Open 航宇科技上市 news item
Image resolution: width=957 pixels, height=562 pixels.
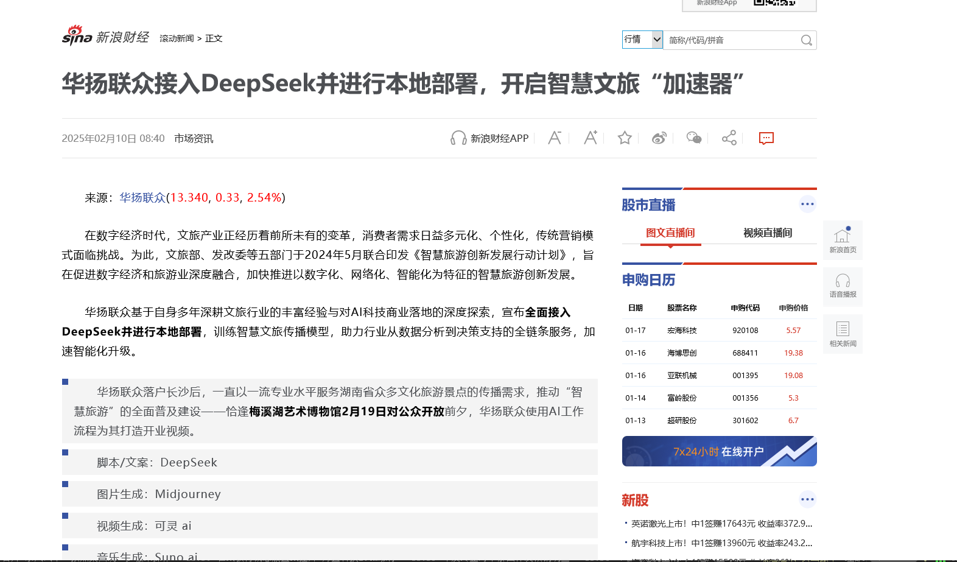click(x=721, y=543)
